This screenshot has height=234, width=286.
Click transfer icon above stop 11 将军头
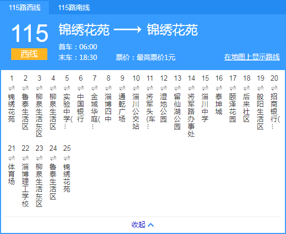click(150, 88)
